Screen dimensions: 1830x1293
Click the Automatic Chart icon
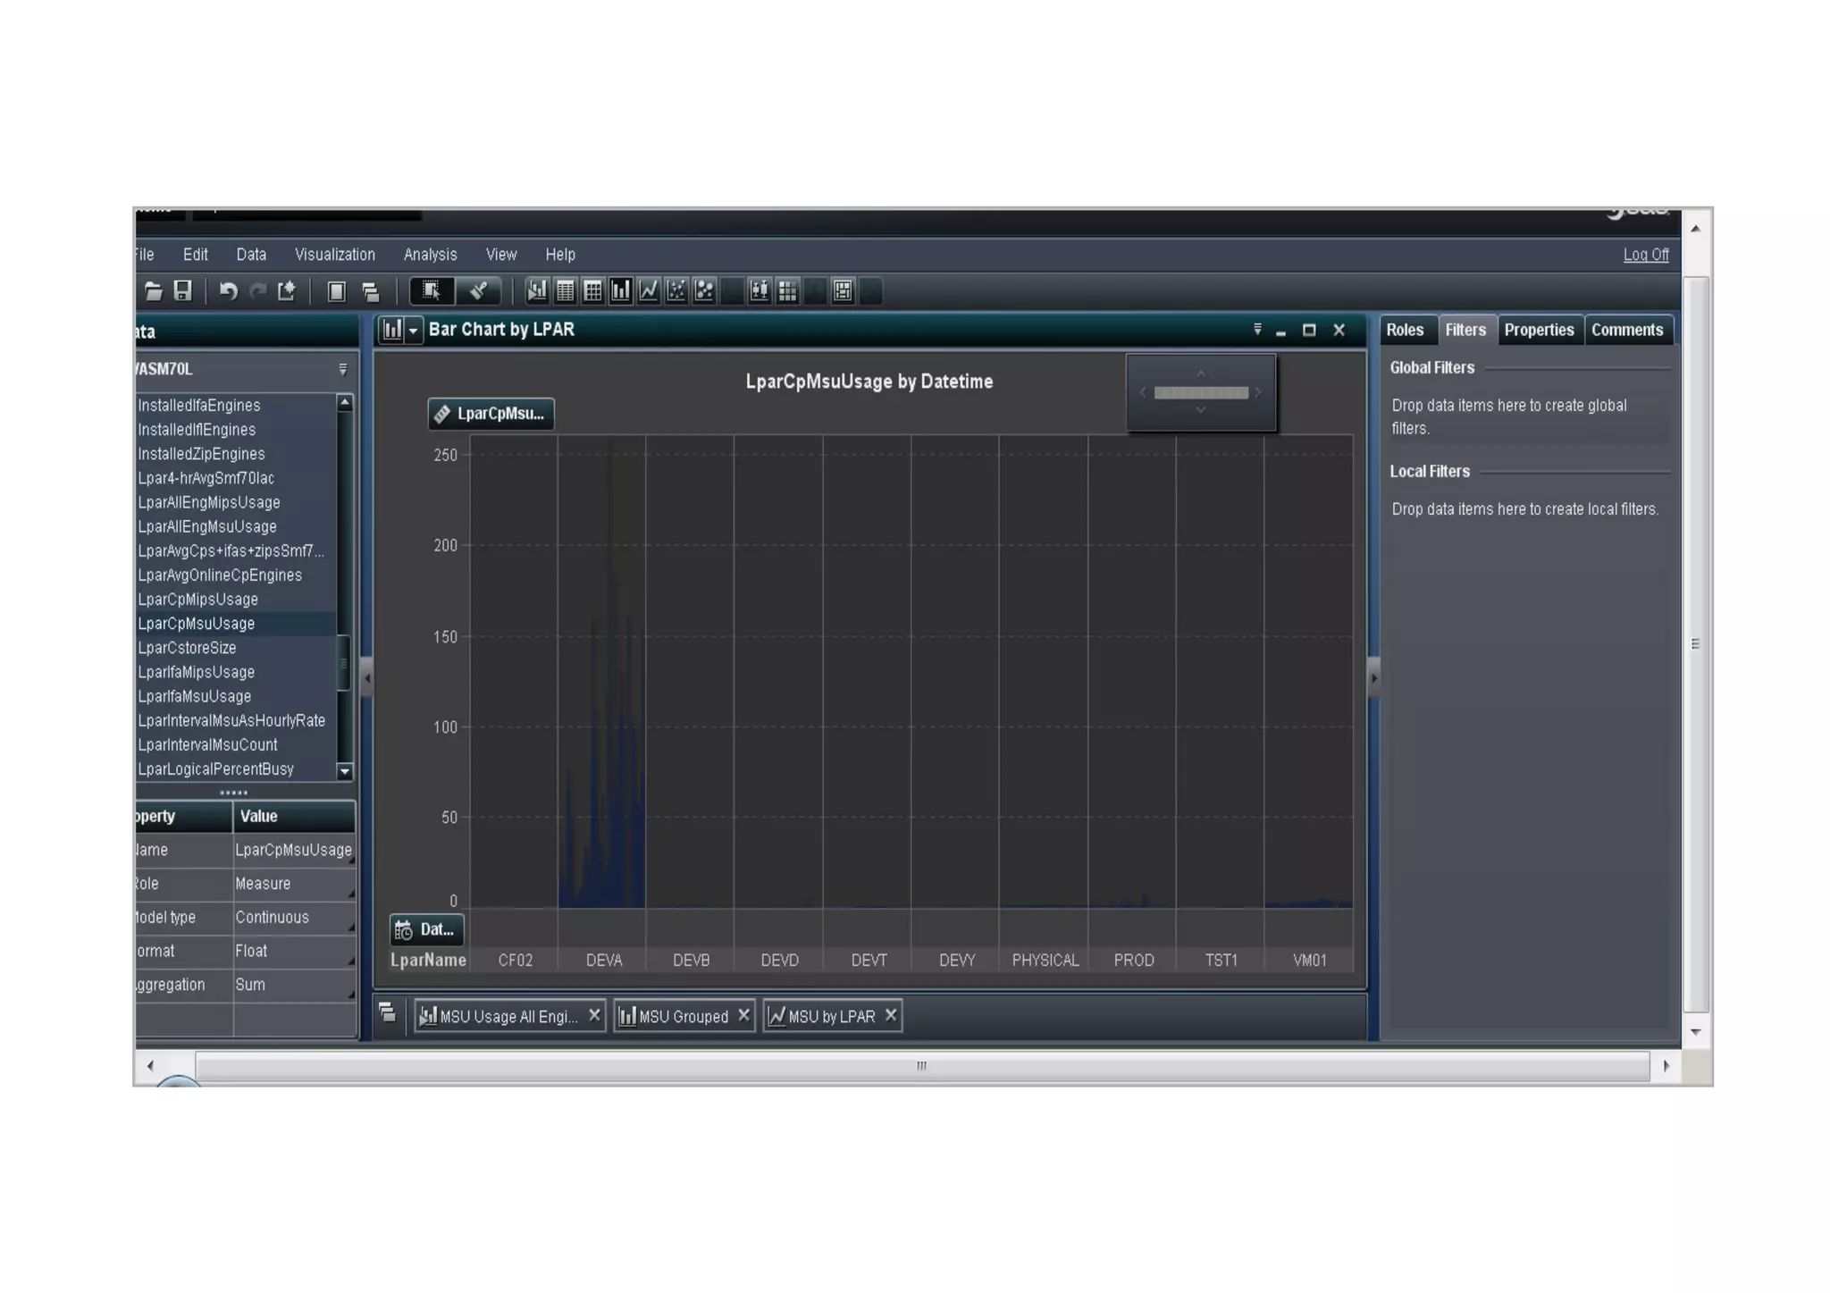pos(537,291)
